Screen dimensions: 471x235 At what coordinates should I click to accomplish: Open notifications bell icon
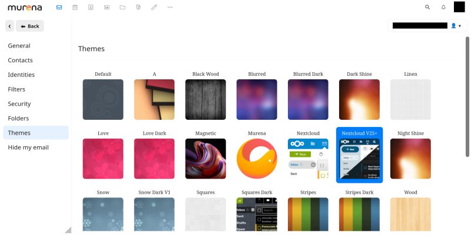[x=443, y=7]
